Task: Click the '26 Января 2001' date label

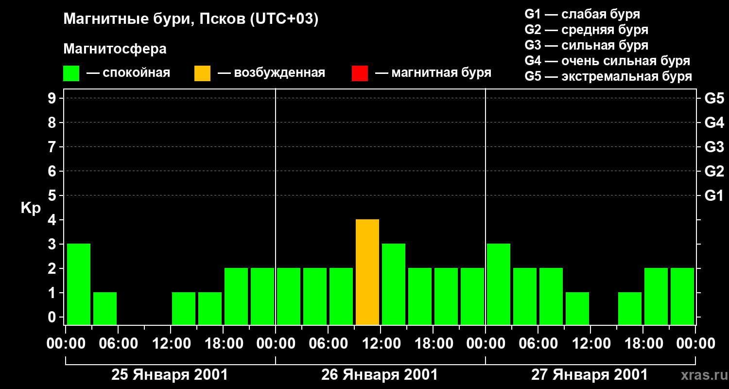Action: click(x=380, y=375)
